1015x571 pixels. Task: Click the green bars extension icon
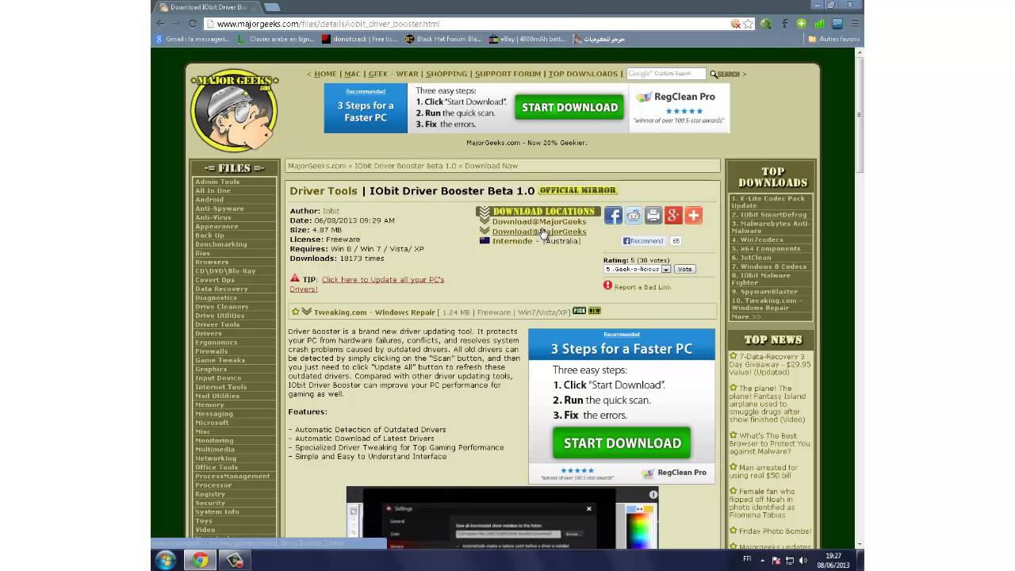[x=819, y=24]
